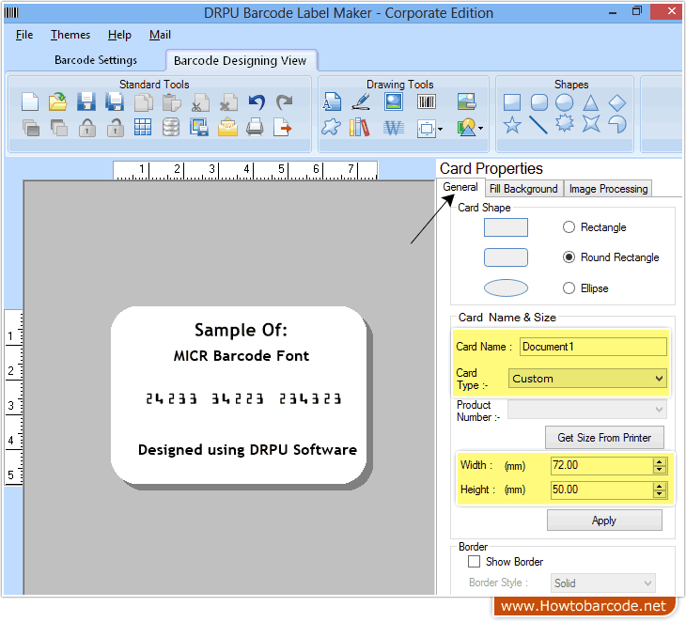Viewport: 686px width, 622px height.
Task: Open the Product Number dropdown
Action: pos(587,410)
